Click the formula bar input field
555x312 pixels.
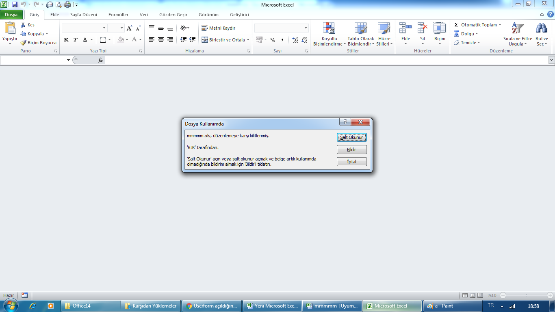[326, 60]
